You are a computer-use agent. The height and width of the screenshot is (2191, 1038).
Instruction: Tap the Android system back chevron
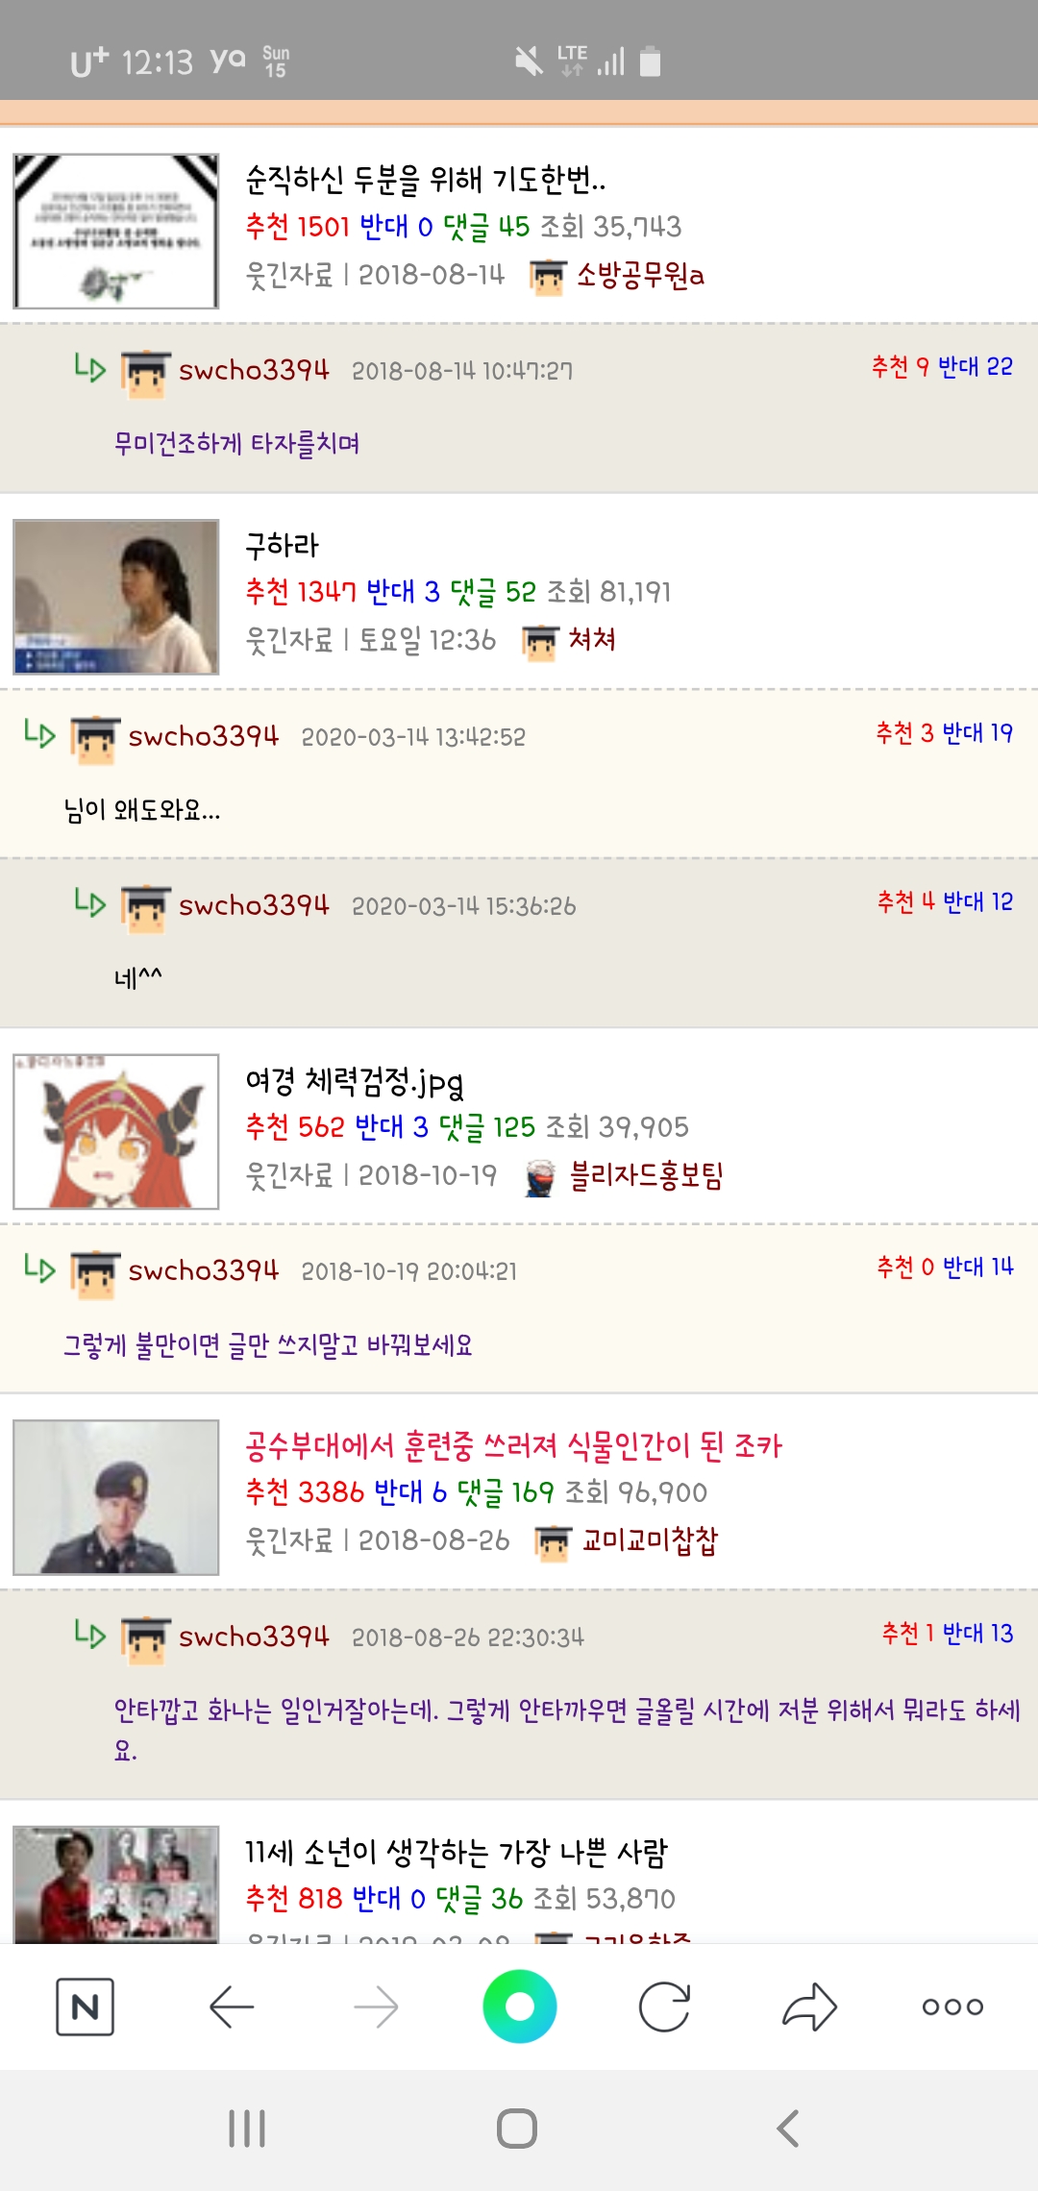[x=788, y=2129]
